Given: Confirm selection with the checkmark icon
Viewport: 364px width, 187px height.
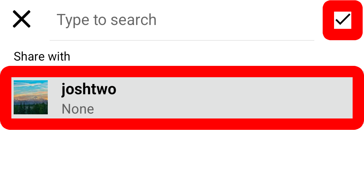Looking at the screenshot, I should click(343, 20).
